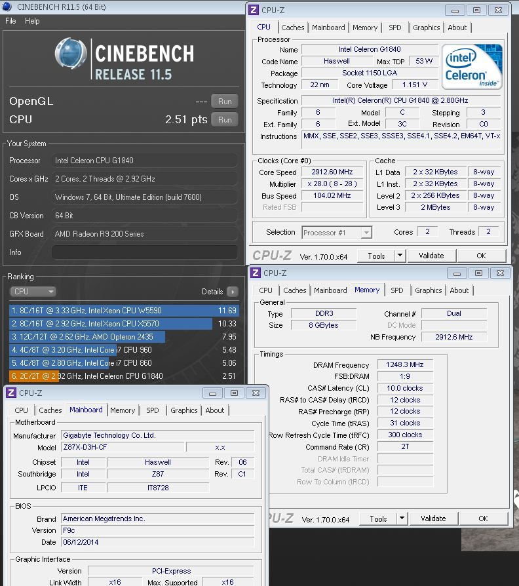Screen dimensions: 519x586
Task: Click BIOS version value F9c
Action: [x=158, y=530]
